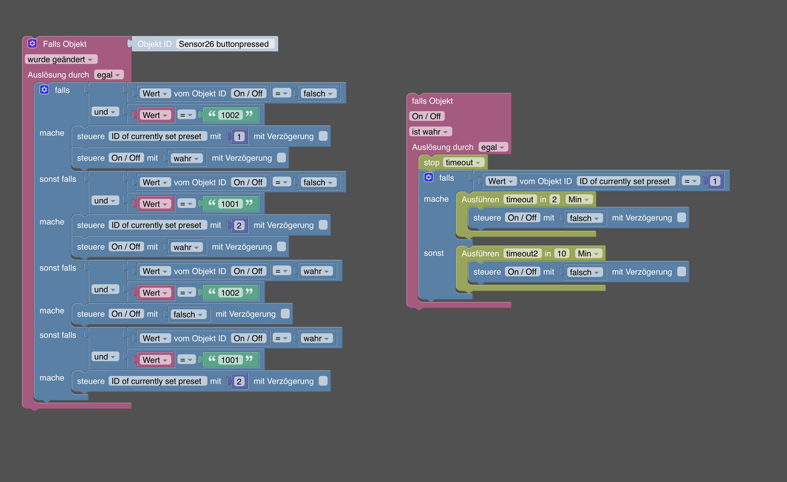Open mutator gear on left falls block
Screen dimensions: 787x482
[44, 90]
